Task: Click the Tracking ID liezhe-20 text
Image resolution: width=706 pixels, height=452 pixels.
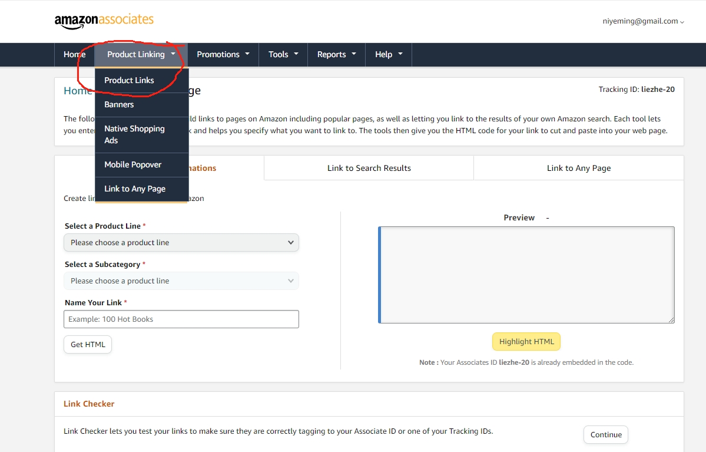Action: [x=636, y=89]
